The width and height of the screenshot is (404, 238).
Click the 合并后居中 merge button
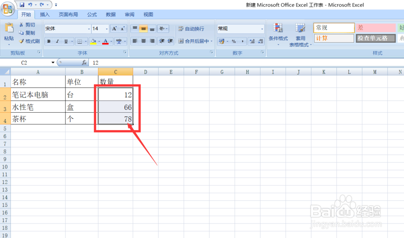194,41
